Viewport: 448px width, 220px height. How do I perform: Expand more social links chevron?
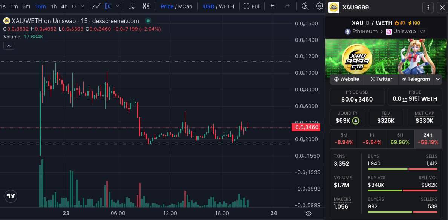tap(438, 79)
